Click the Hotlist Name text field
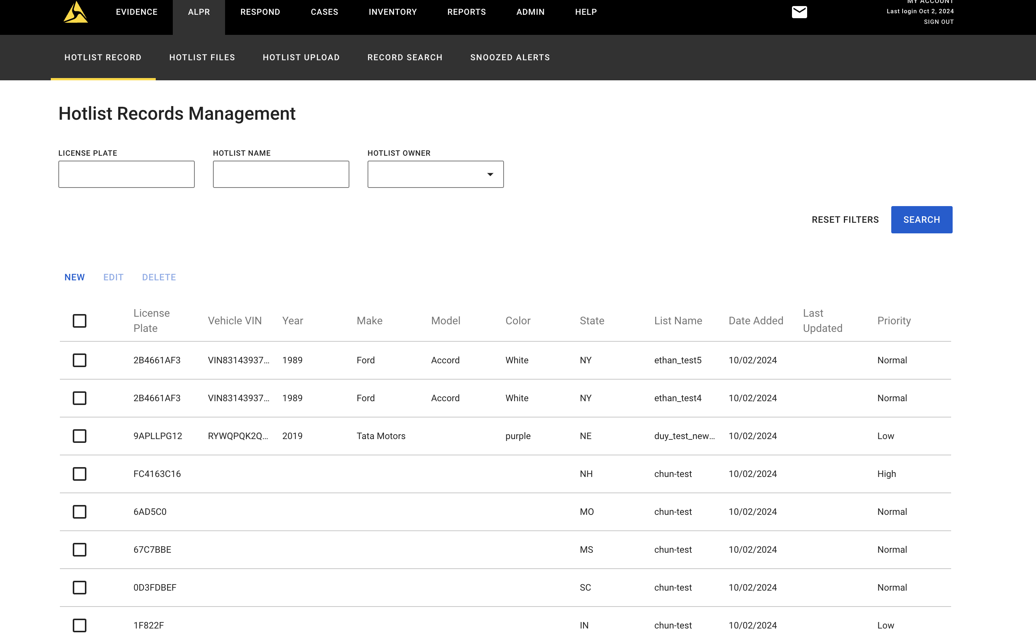 pyautogui.click(x=281, y=174)
